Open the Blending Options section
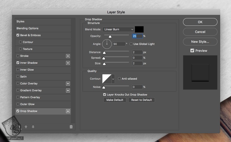 pos(27,28)
